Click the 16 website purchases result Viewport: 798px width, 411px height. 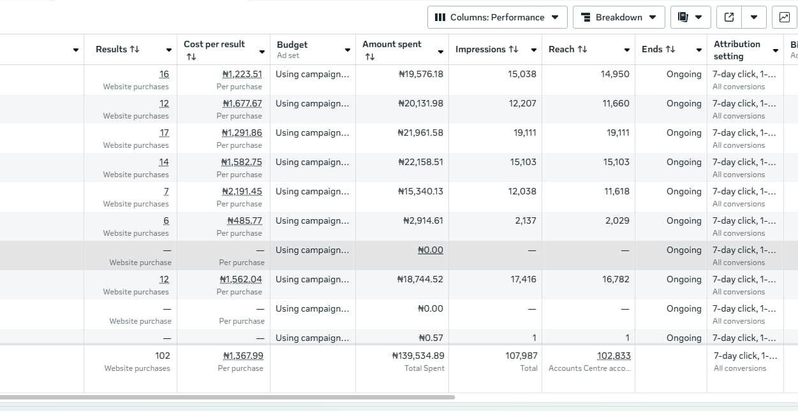164,74
